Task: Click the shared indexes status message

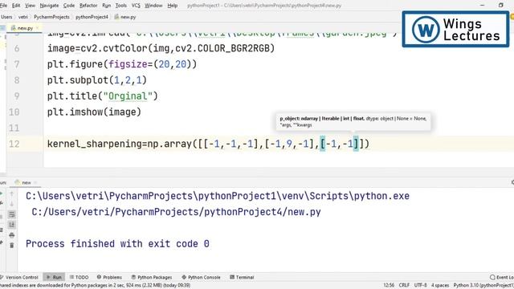Action: (x=95, y=286)
